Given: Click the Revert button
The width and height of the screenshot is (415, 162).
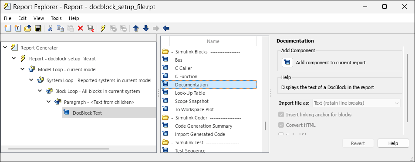Looking at the screenshot, I should click(358, 143).
